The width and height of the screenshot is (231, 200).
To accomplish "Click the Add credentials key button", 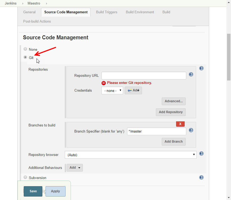I will coord(133,90).
